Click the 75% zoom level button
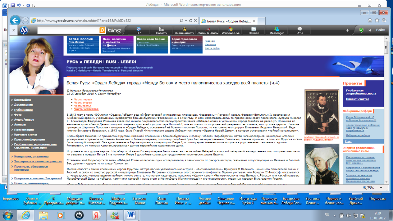 pyautogui.click(x=368, y=188)
